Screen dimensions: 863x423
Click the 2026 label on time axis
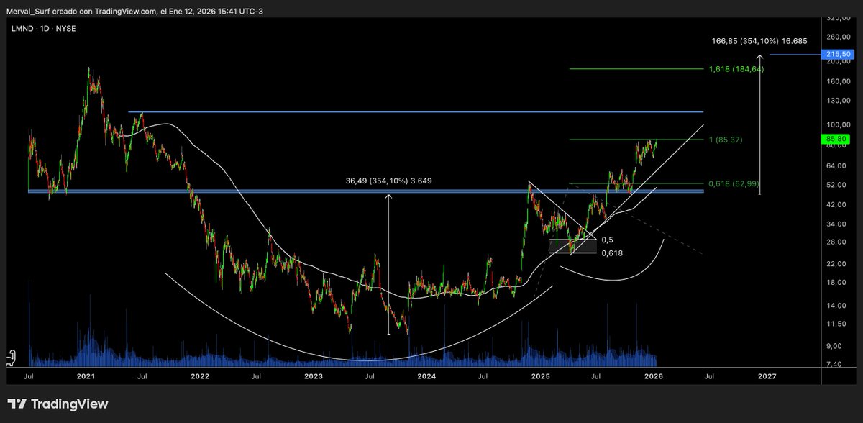pos(654,376)
